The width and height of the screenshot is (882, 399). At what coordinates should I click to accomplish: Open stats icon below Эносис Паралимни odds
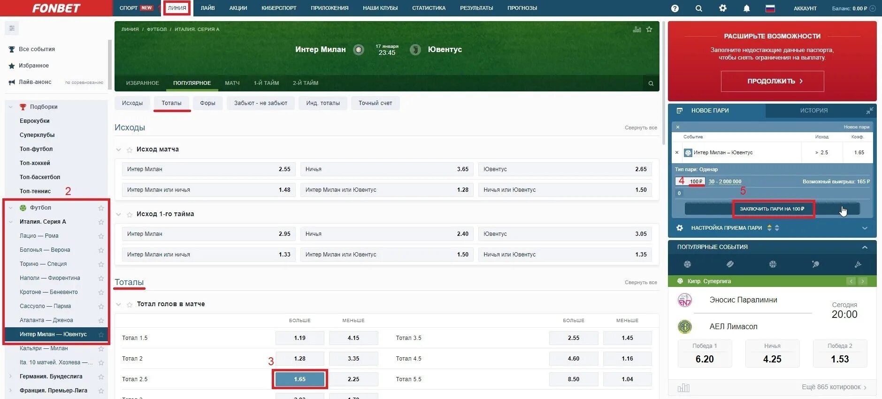683,388
